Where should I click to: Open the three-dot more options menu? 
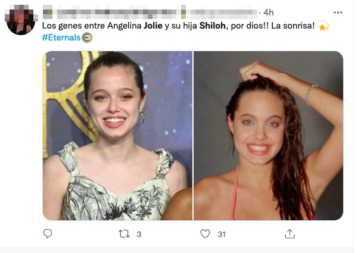point(338,12)
